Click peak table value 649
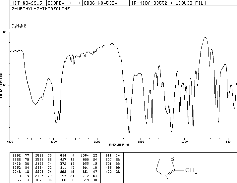This screenshot has width=237, height=183. pyautogui.click(x=86, y=180)
